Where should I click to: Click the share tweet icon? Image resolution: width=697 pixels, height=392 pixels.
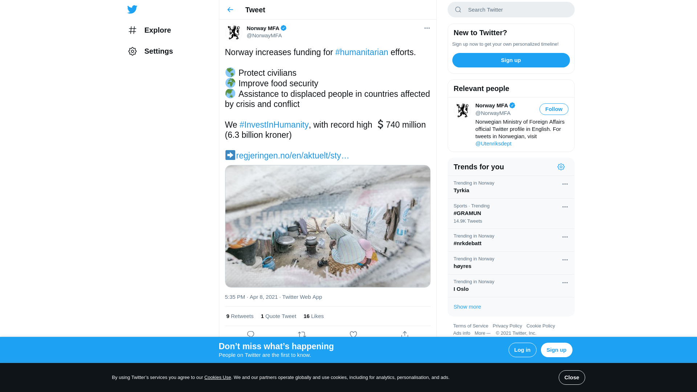tap(405, 334)
